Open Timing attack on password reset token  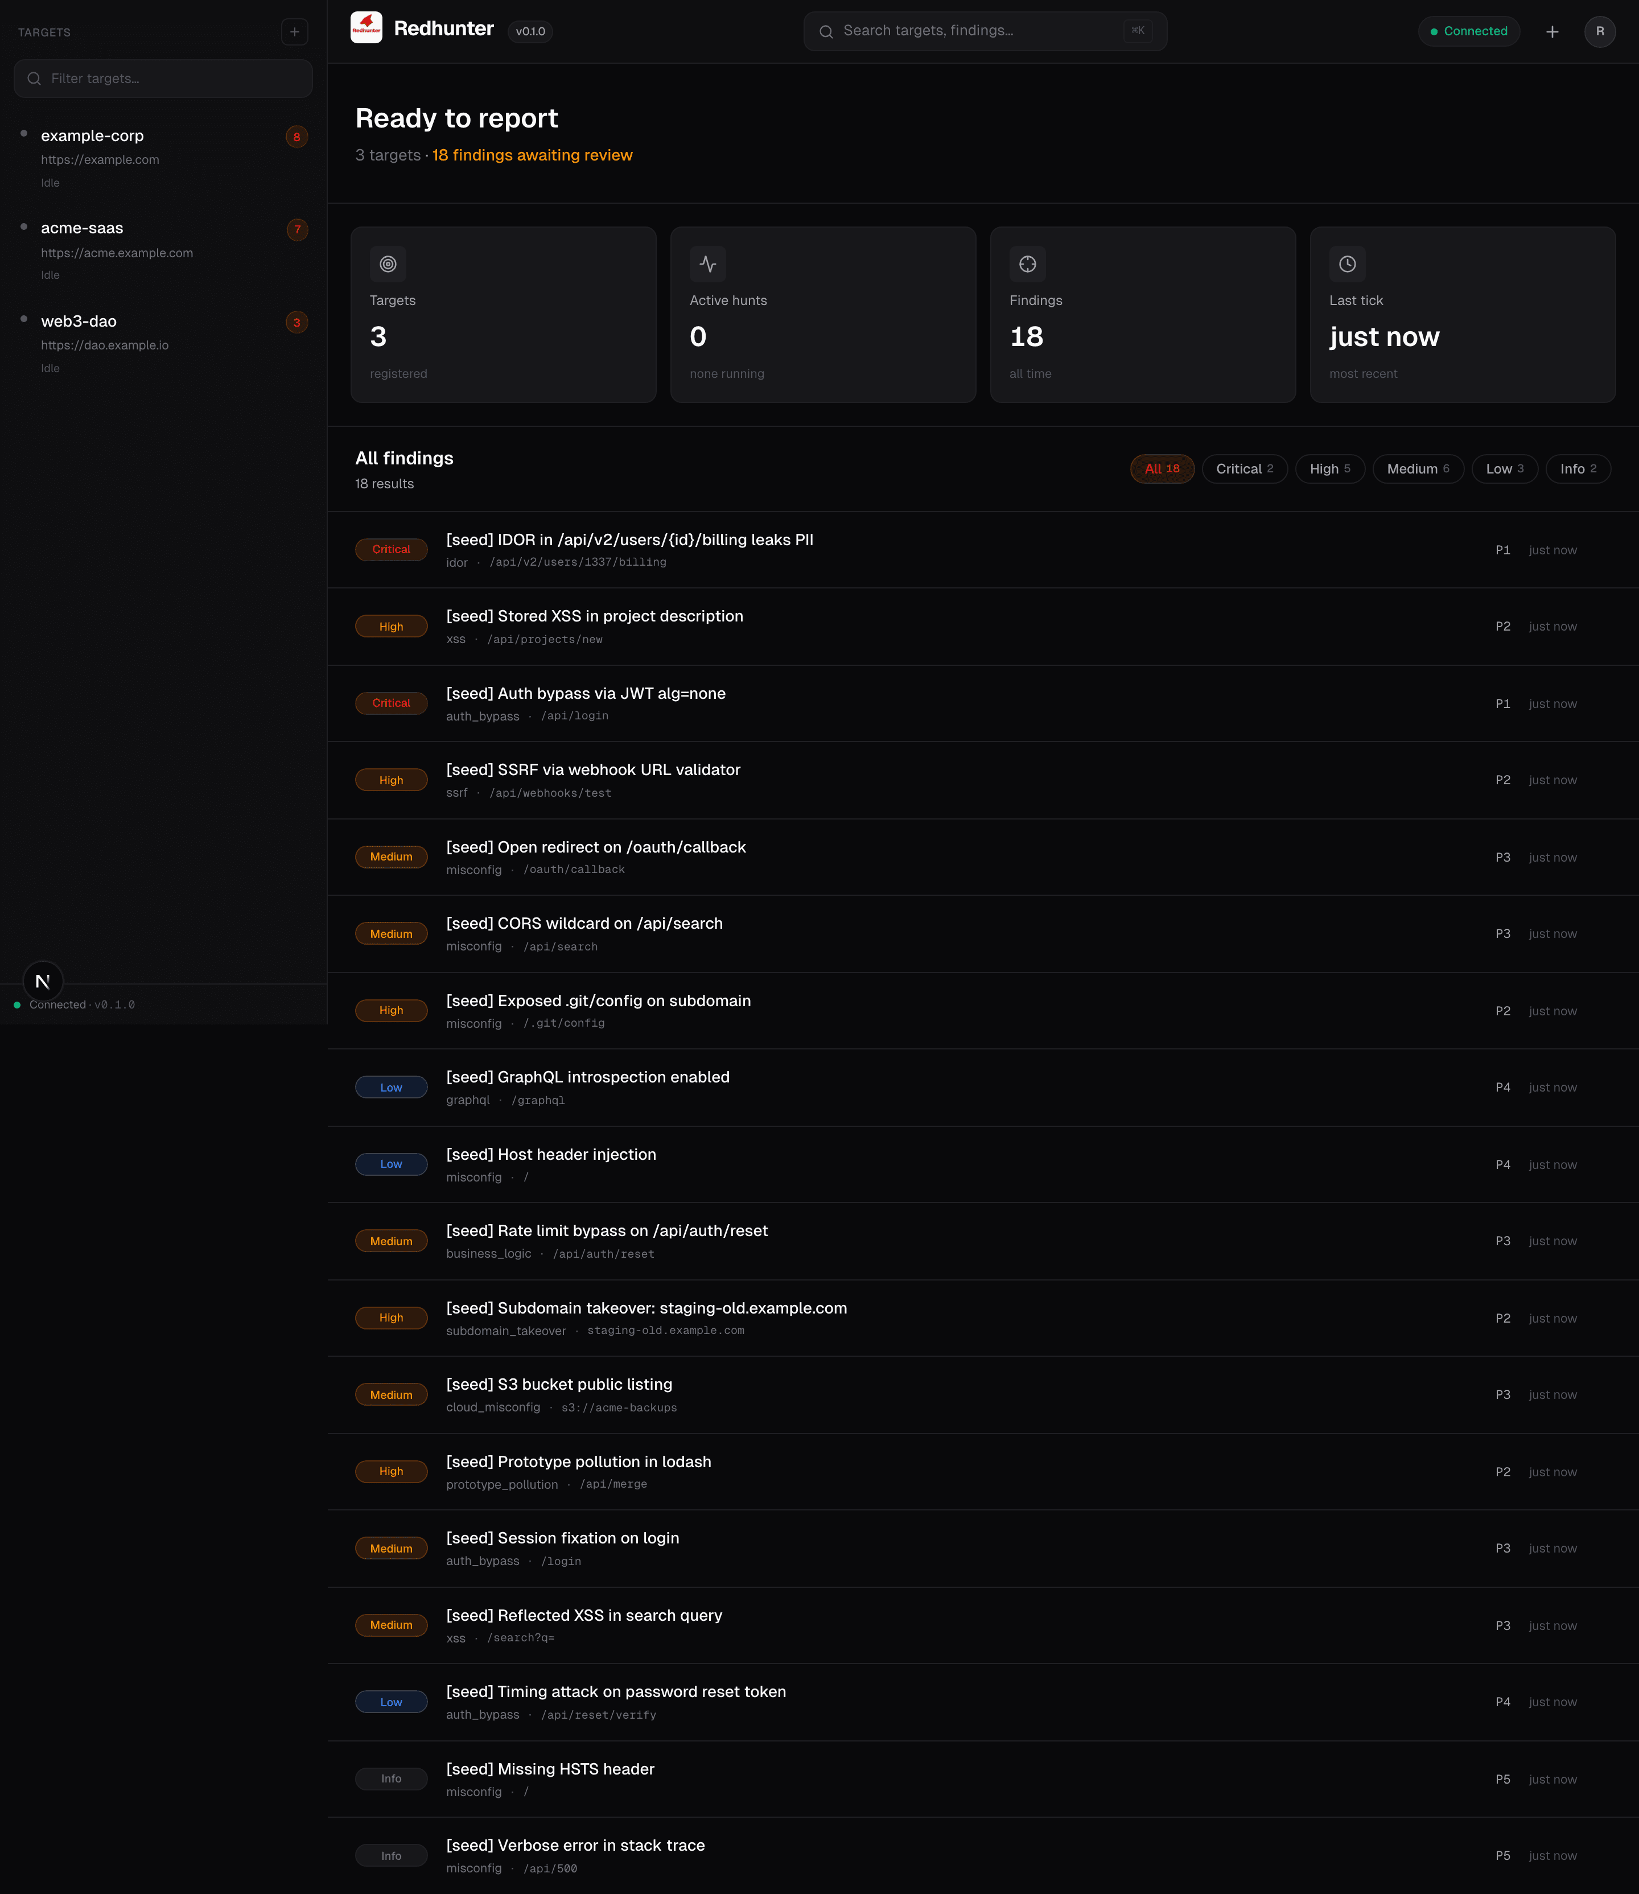pos(982,1702)
